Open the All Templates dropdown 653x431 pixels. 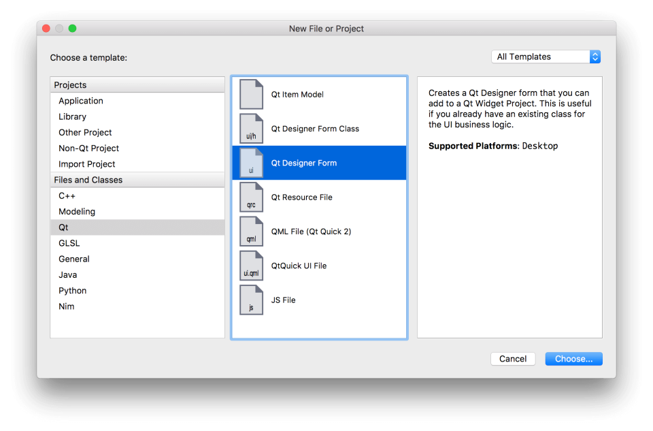tap(546, 57)
